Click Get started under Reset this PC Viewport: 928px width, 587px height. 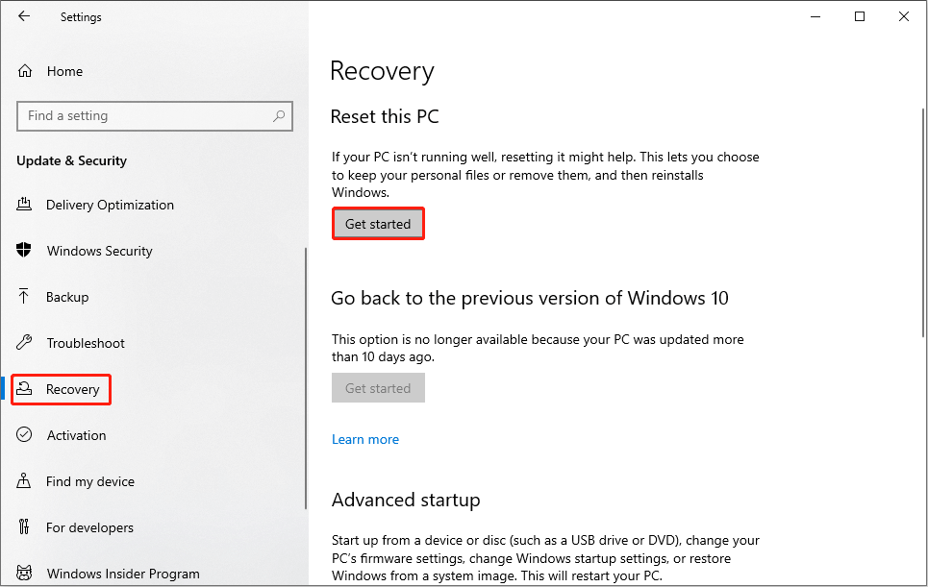coord(378,224)
